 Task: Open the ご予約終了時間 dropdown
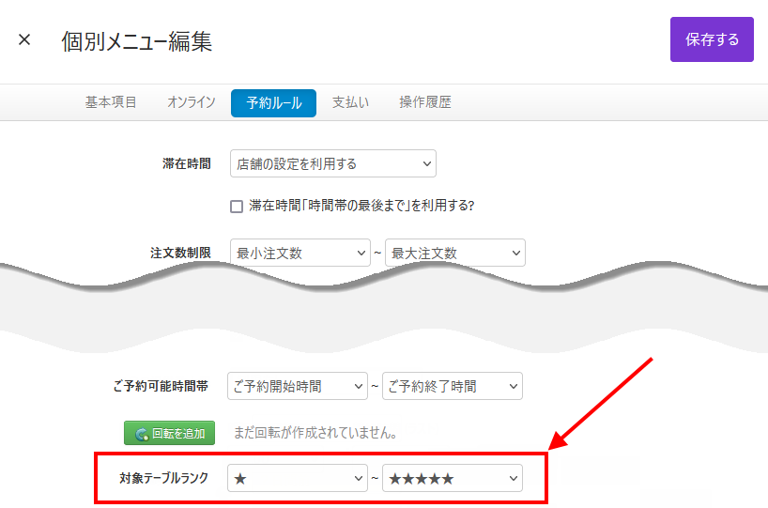coord(453,386)
